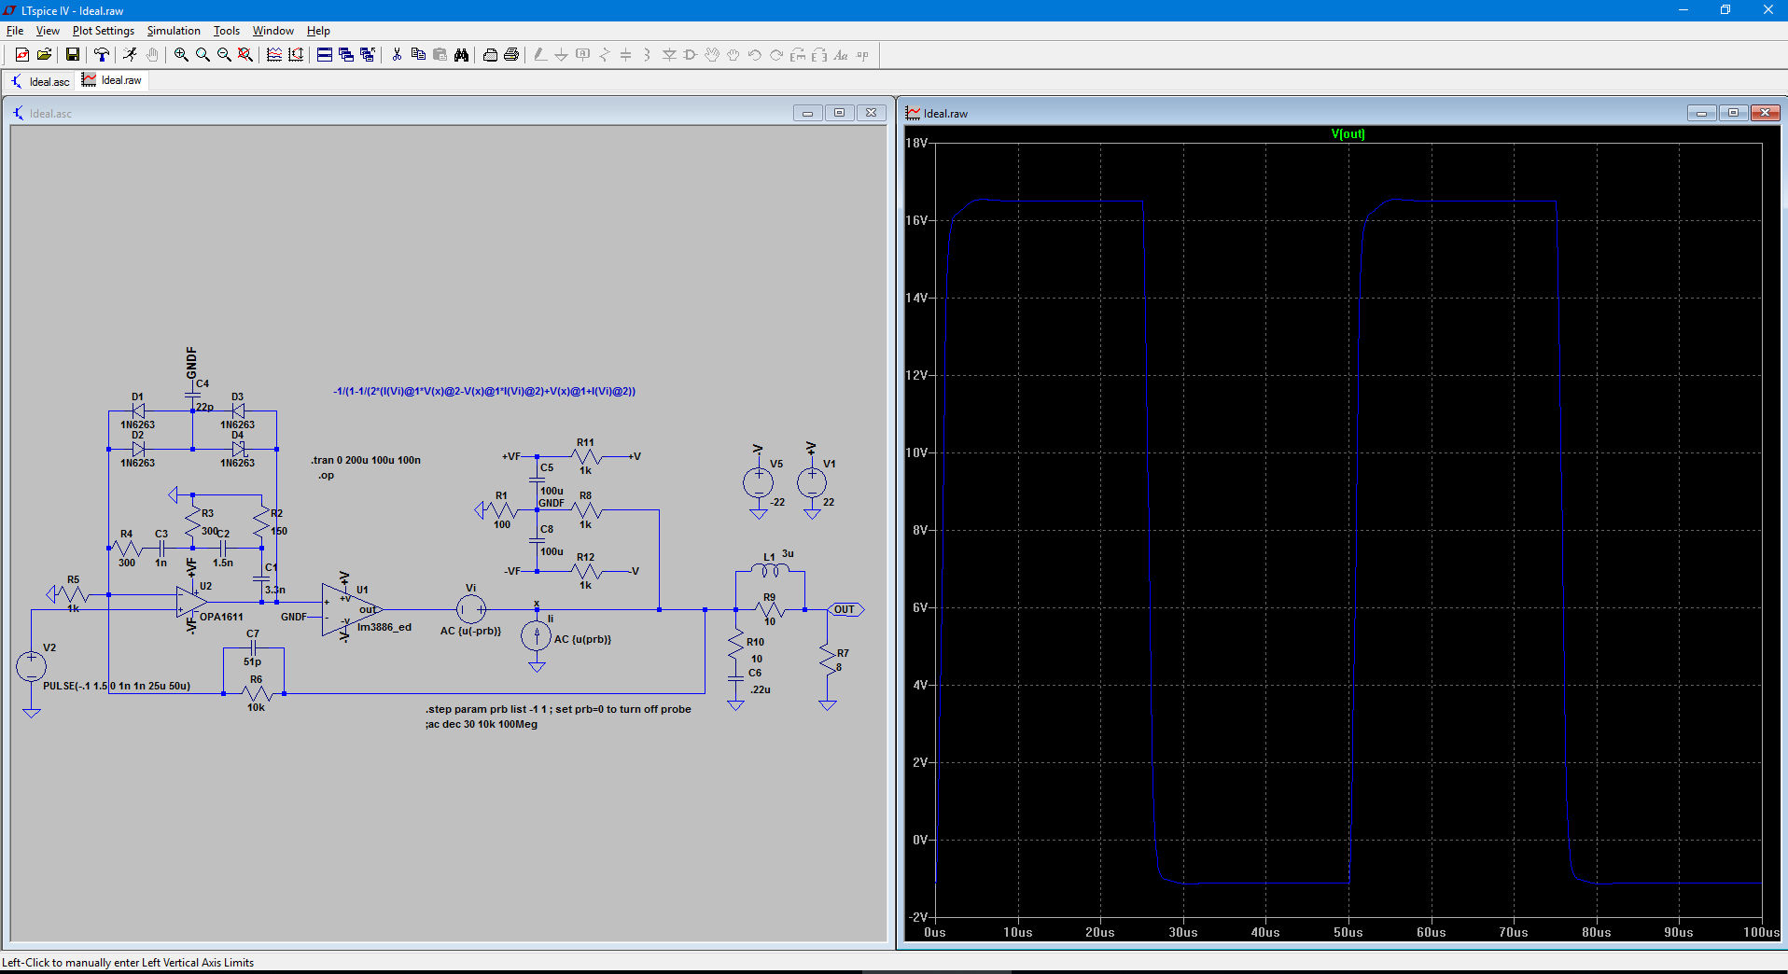The height and width of the screenshot is (974, 1788).
Task: Click the Find binoculars icon
Action: [x=461, y=55]
